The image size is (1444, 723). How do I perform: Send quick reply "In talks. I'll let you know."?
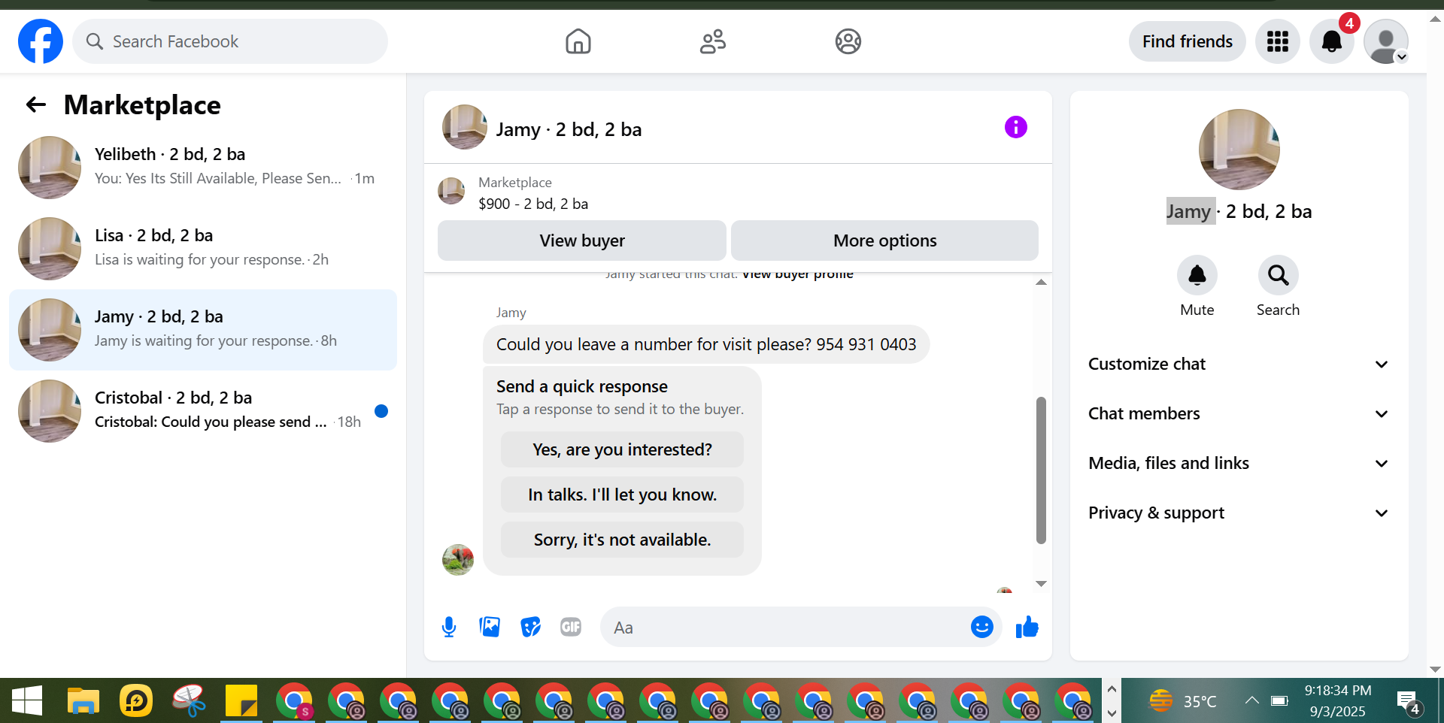click(622, 495)
